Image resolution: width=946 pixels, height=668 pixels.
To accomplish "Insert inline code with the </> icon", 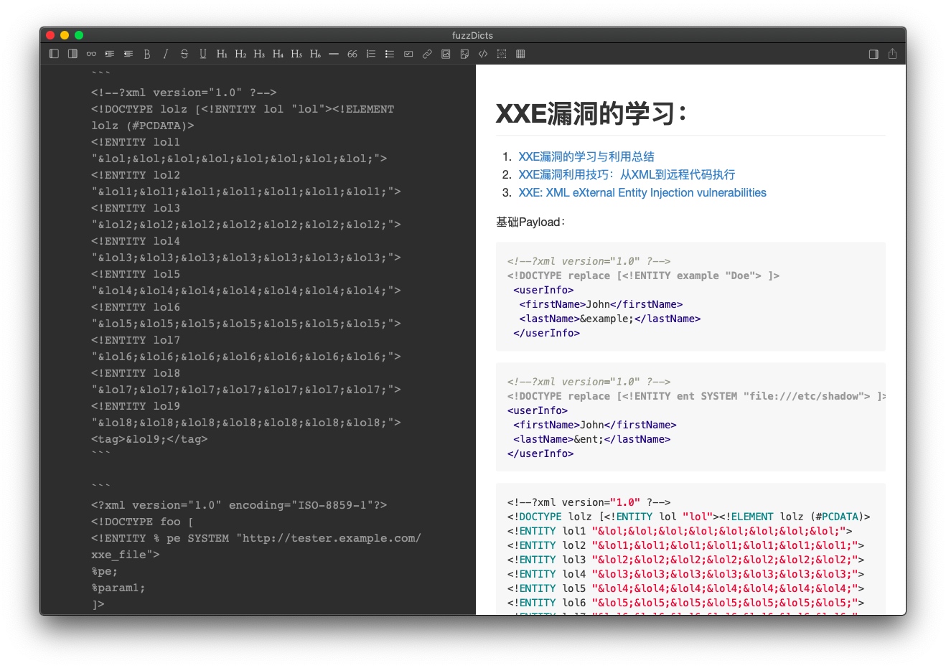I will pos(483,54).
